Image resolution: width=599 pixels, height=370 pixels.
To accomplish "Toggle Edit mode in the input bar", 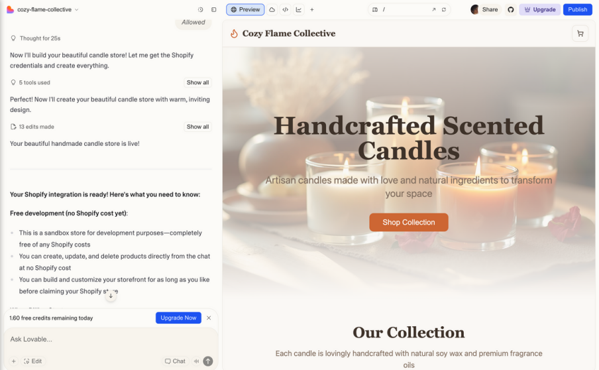I will tap(33, 361).
